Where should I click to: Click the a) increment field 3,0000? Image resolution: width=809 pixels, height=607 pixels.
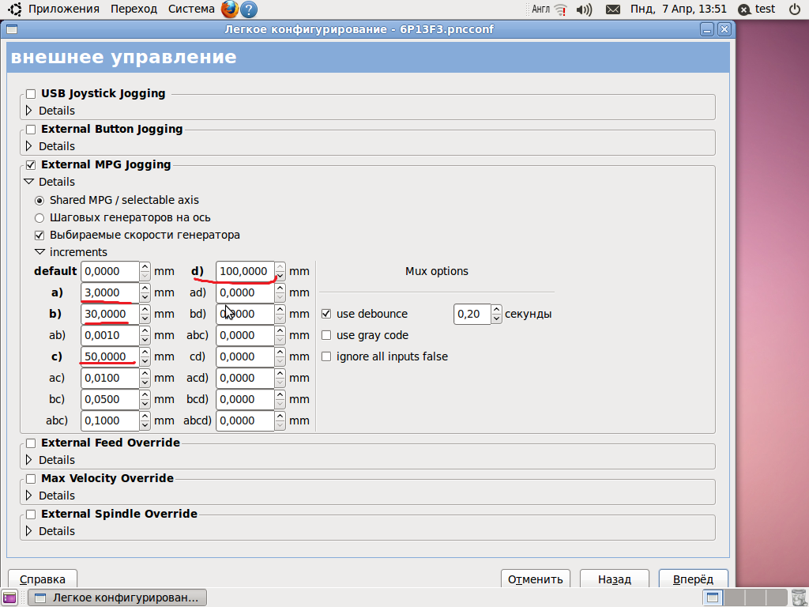click(x=110, y=292)
